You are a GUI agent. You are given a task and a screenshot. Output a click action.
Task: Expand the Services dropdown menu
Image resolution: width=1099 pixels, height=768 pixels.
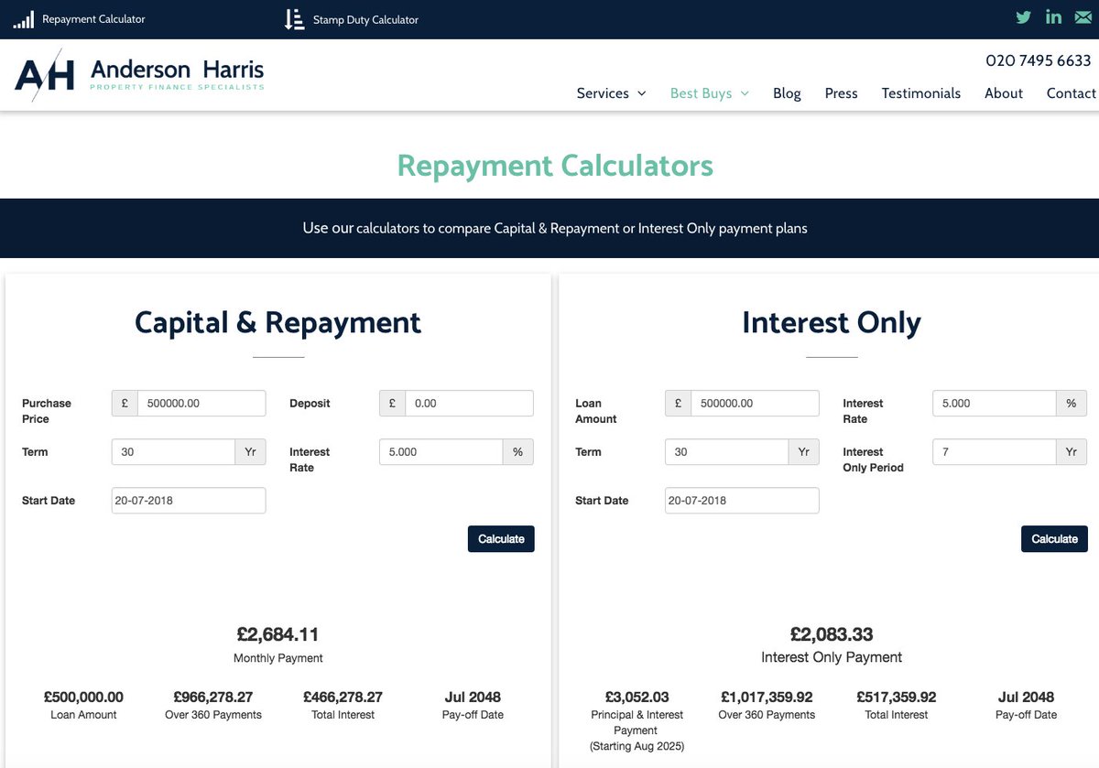pyautogui.click(x=611, y=93)
